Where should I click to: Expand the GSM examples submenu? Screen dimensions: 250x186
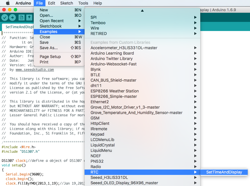coord(142,118)
